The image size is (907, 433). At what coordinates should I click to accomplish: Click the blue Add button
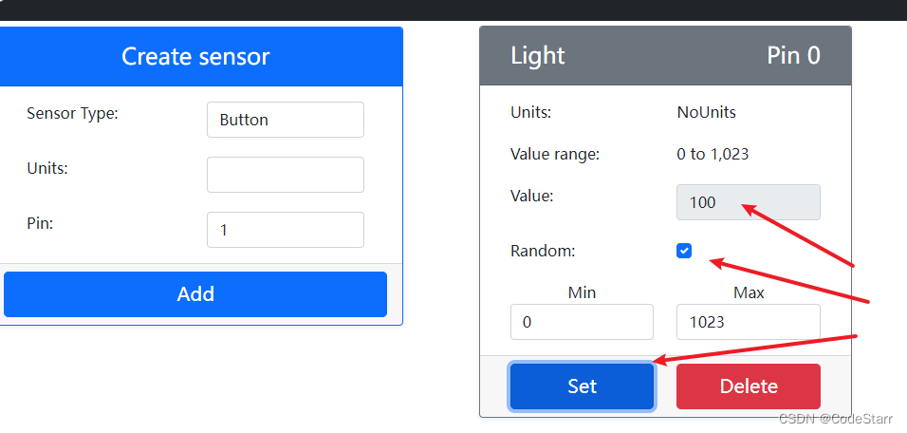click(x=195, y=294)
